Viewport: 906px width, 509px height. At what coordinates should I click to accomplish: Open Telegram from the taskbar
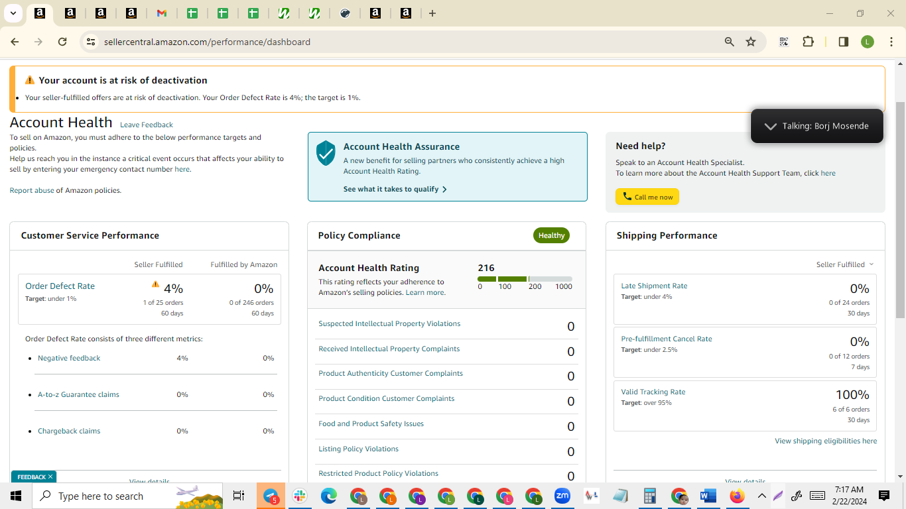[x=271, y=496]
